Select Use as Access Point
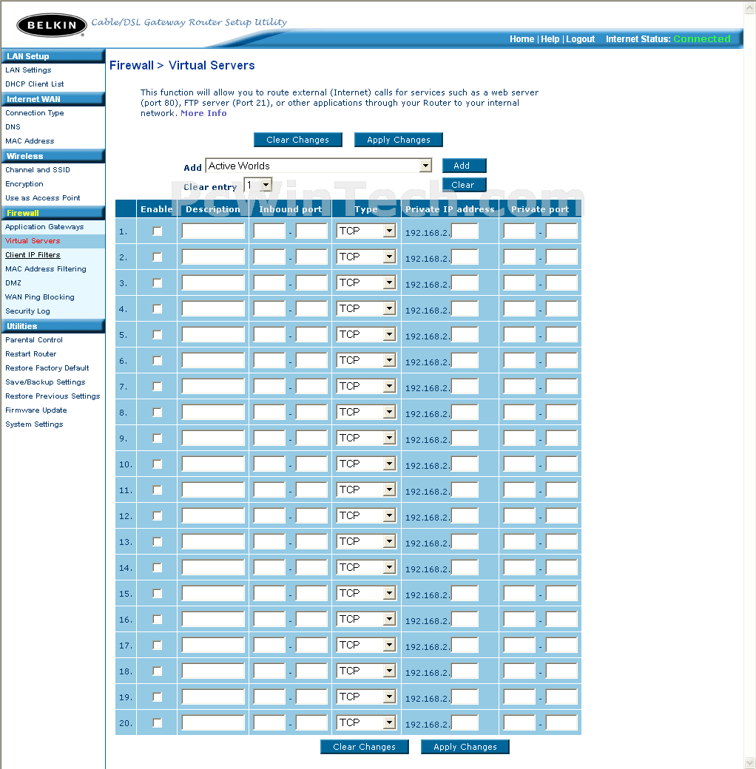Screen dimensions: 756x769 [x=43, y=198]
